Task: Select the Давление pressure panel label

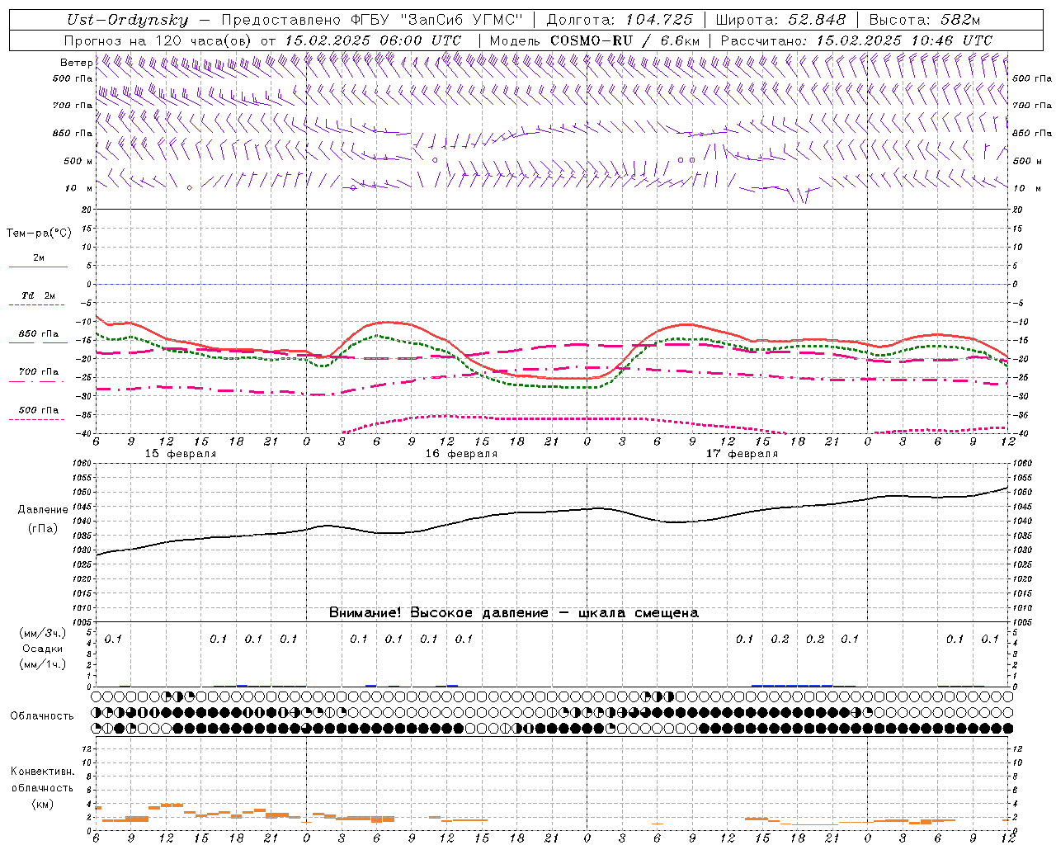Action: [x=43, y=510]
